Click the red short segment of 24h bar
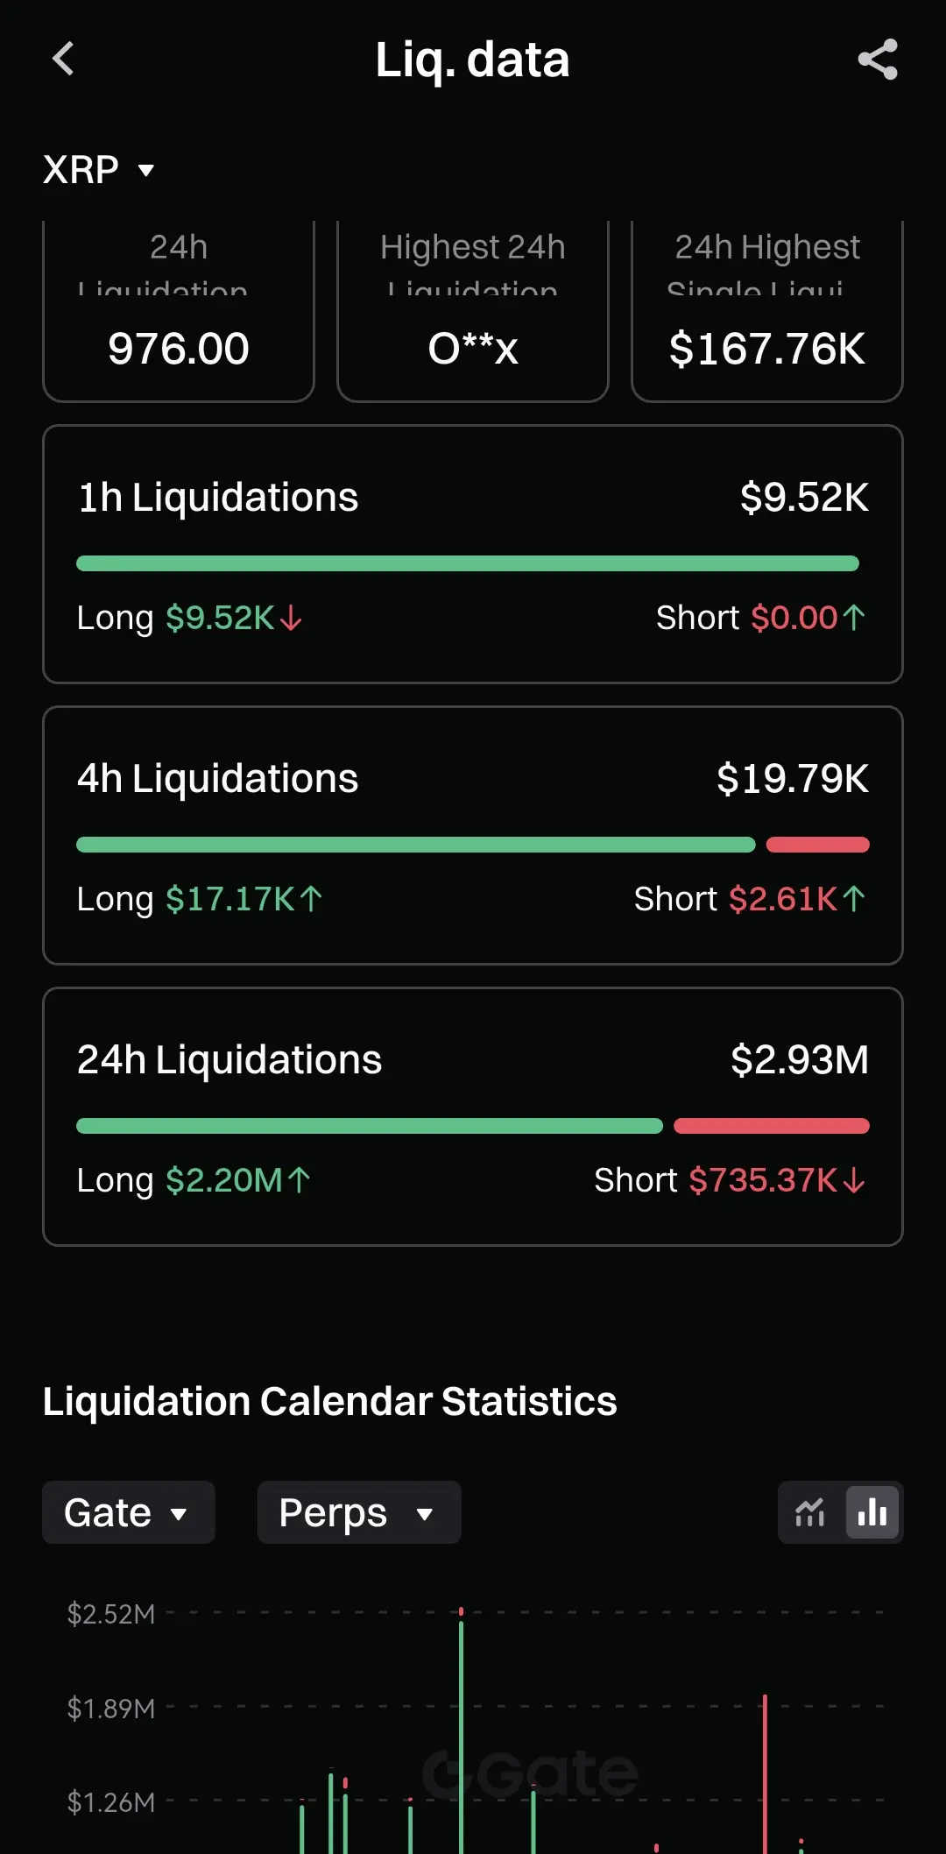Image resolution: width=946 pixels, height=1854 pixels. point(771,1126)
